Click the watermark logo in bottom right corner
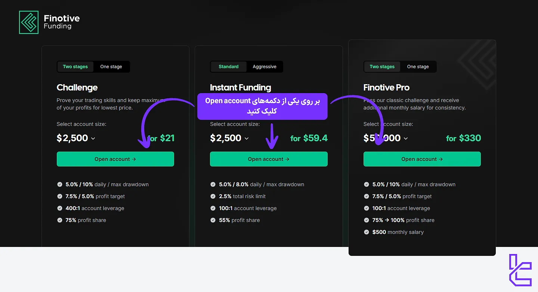Viewport: 538px width, 292px height. [x=520, y=271]
